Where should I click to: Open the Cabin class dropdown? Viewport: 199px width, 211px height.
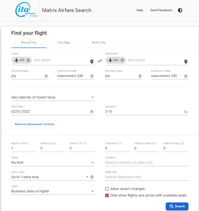53,191
